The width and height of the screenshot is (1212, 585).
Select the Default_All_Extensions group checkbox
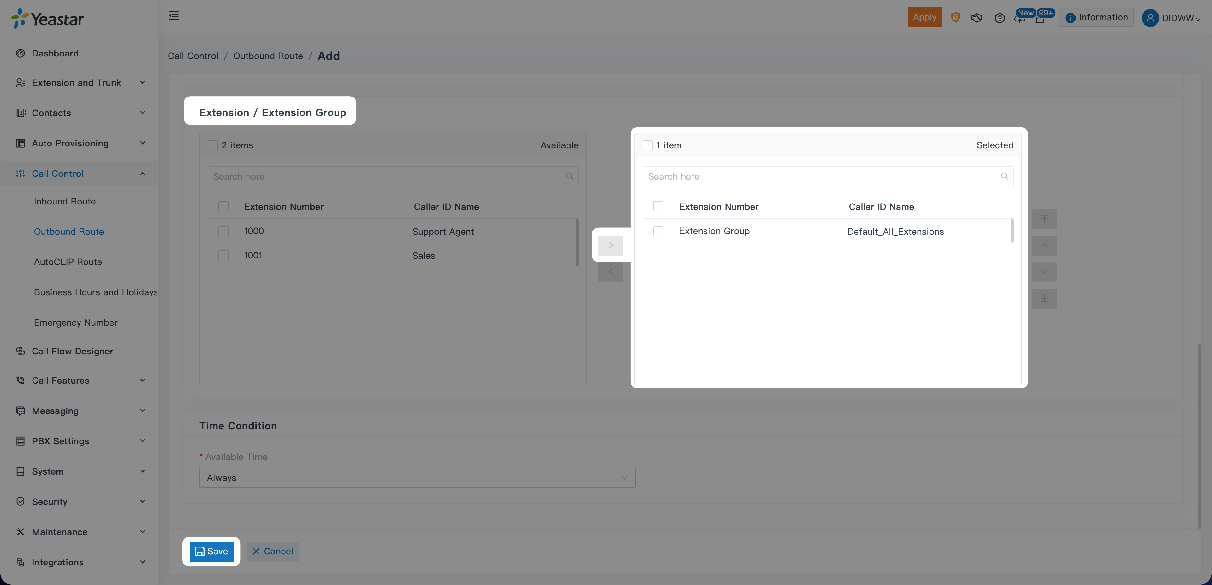pos(658,231)
